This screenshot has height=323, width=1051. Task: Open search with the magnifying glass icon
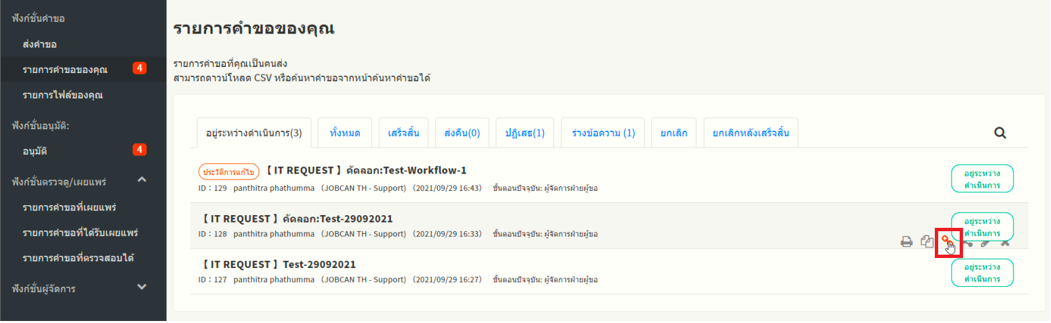click(x=1000, y=133)
